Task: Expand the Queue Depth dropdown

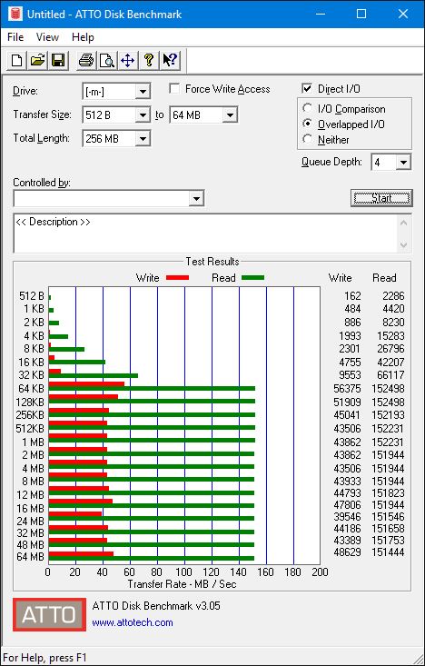Action: pos(404,163)
